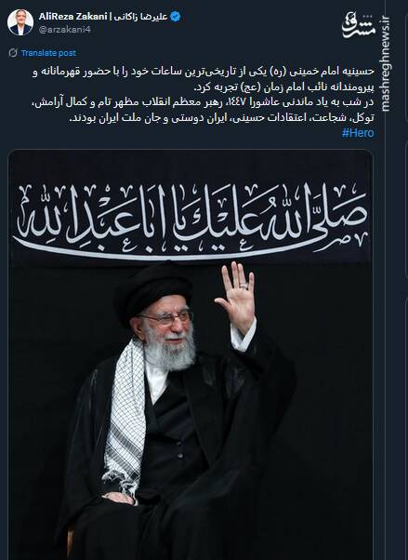Click the white calligraphy banner in photo
Screen dimensions: 408x560
pyautogui.click(x=191, y=219)
